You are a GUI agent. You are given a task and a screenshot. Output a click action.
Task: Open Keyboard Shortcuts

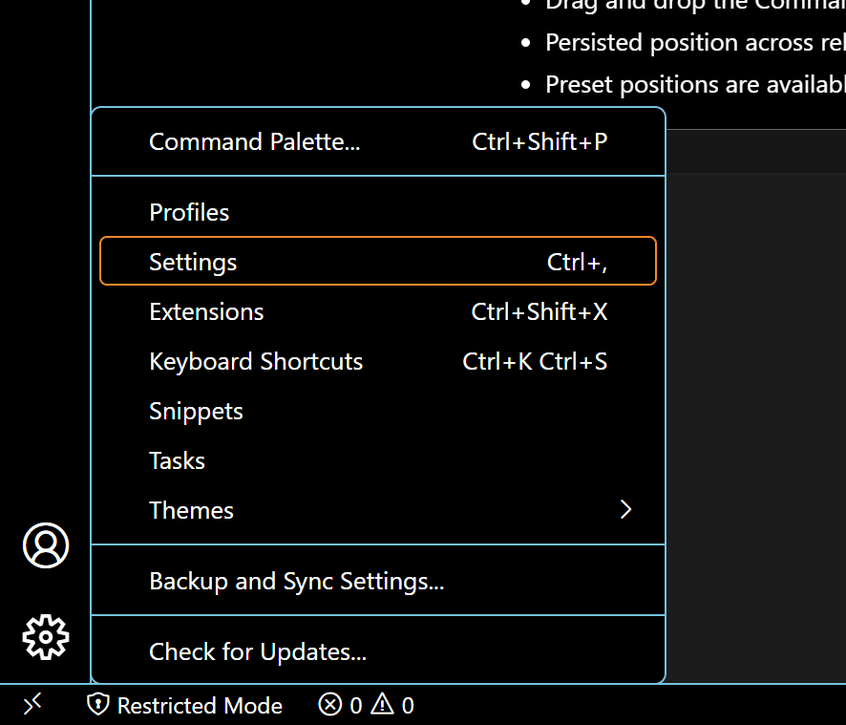(x=255, y=361)
